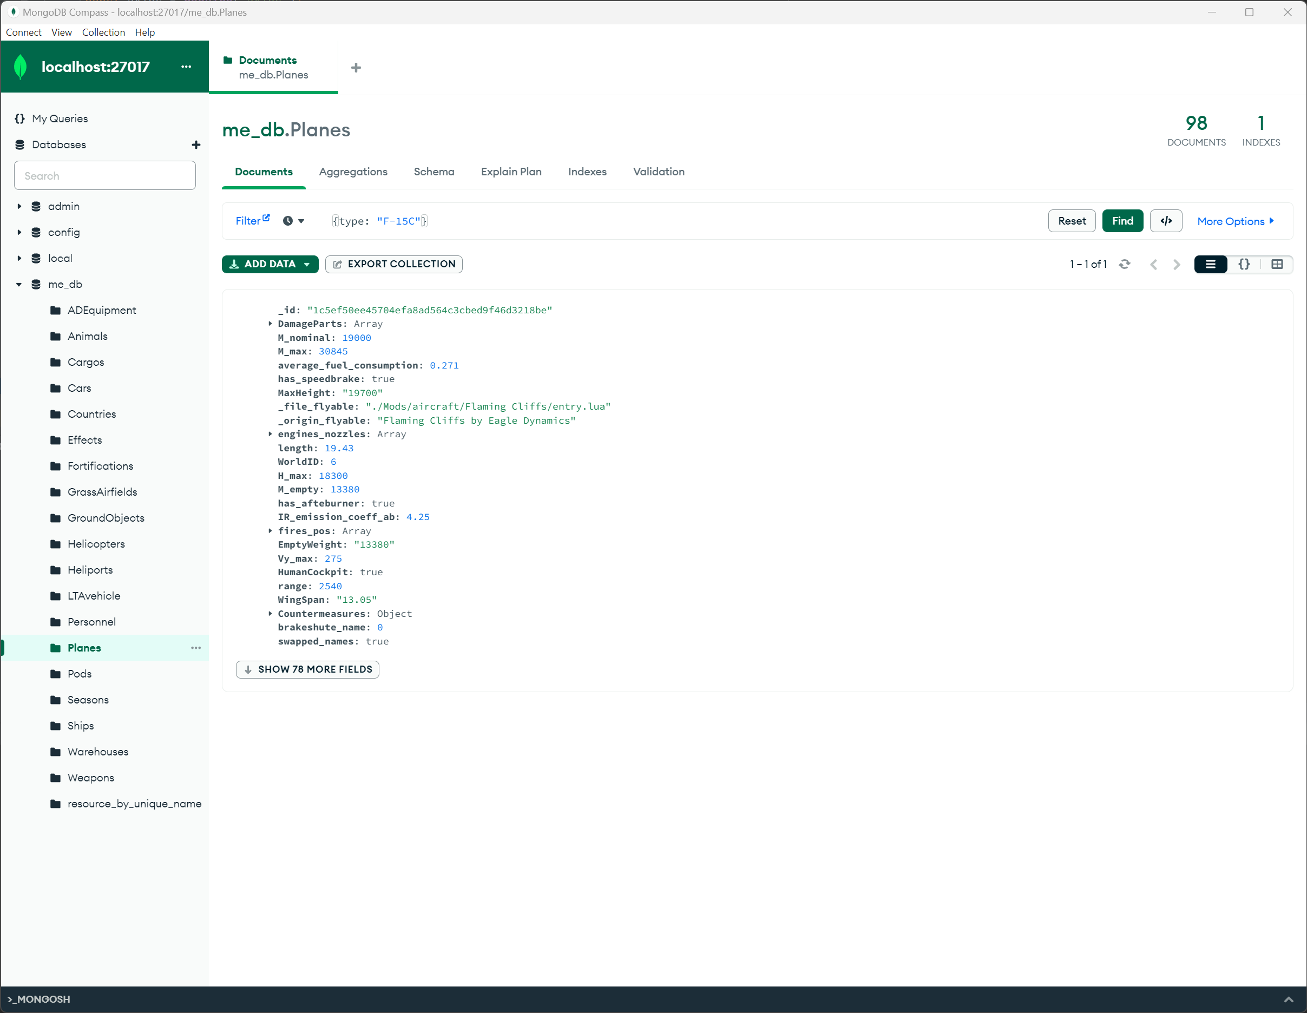Click SHOW 78 MORE FIELDS button
The height and width of the screenshot is (1013, 1307).
pos(307,669)
